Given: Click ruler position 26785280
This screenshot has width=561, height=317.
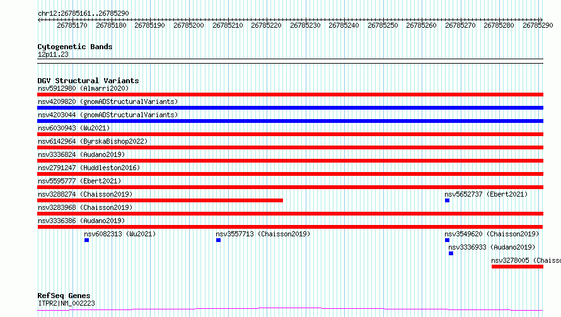Looking at the screenshot, I should 499,25.
